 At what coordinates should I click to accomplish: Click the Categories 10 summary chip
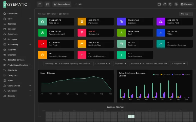point(179,63)
